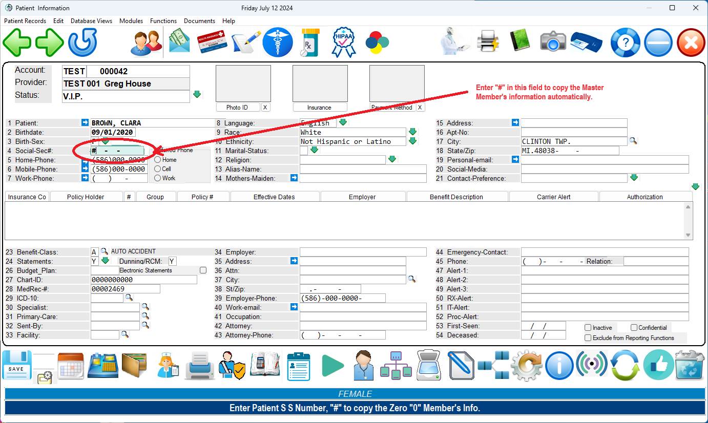Click the caduceus medical symbol icon
The width and height of the screenshot is (708, 423).
[x=278, y=43]
